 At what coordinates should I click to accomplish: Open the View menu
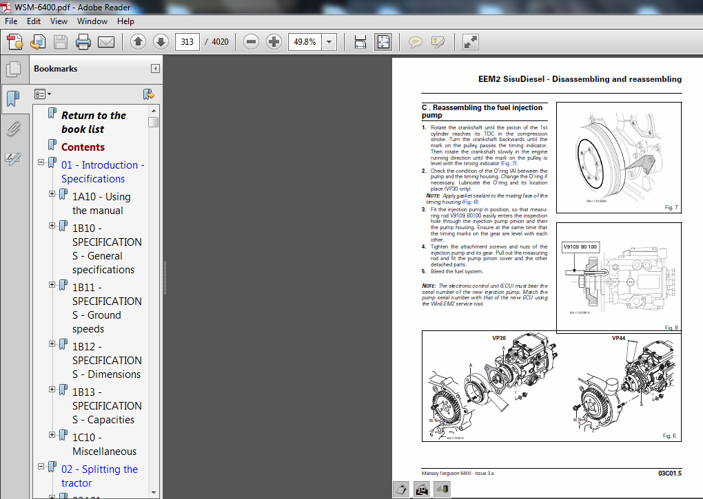point(59,21)
